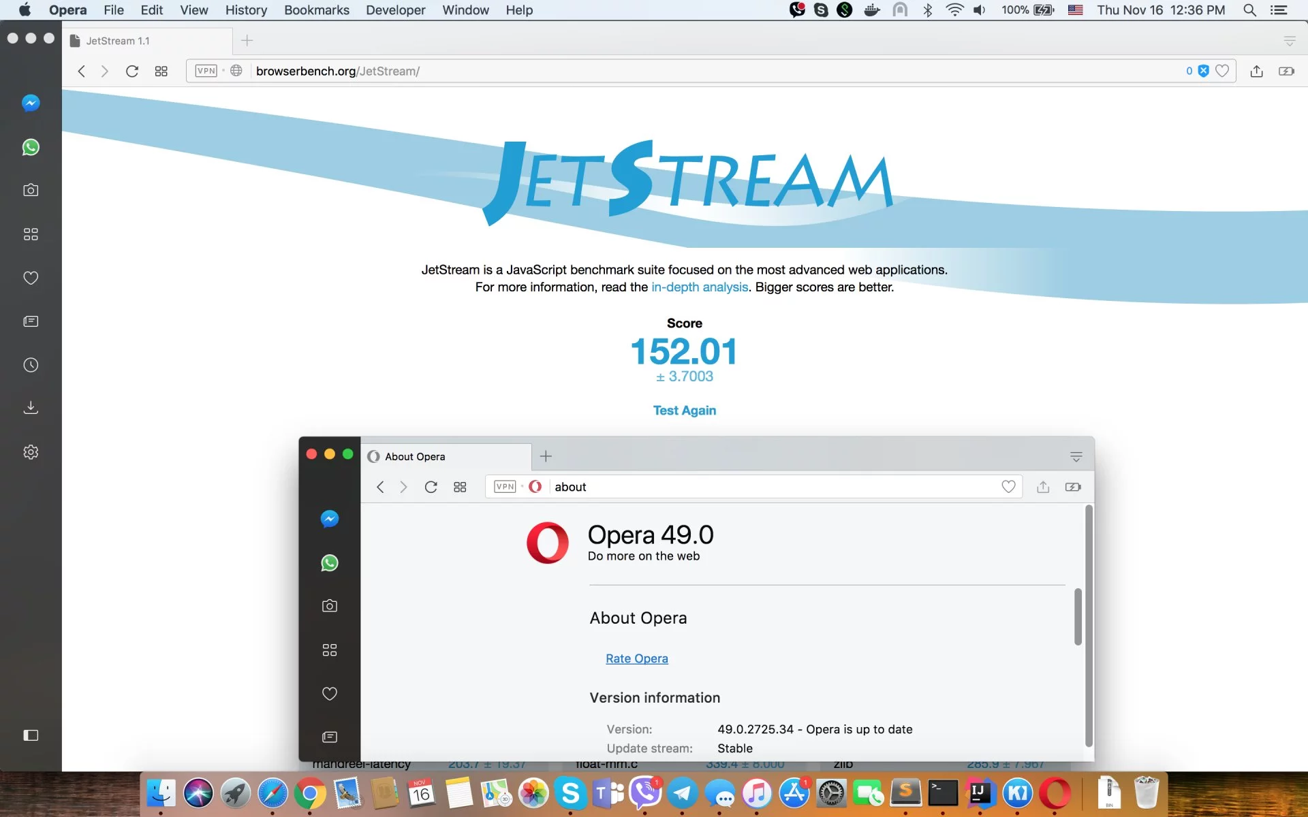Toggle battery saver in JetStream toolbar
This screenshot has width=1308, height=817.
click(1286, 71)
